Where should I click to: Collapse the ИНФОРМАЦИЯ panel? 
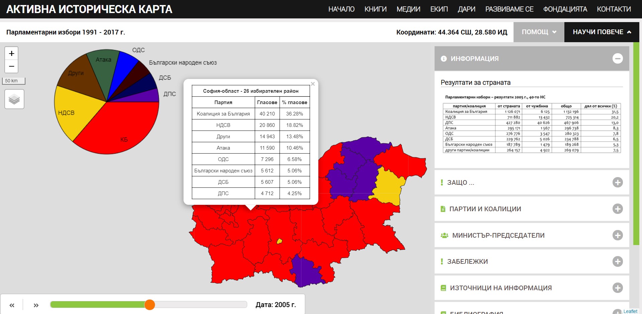pos(617,59)
